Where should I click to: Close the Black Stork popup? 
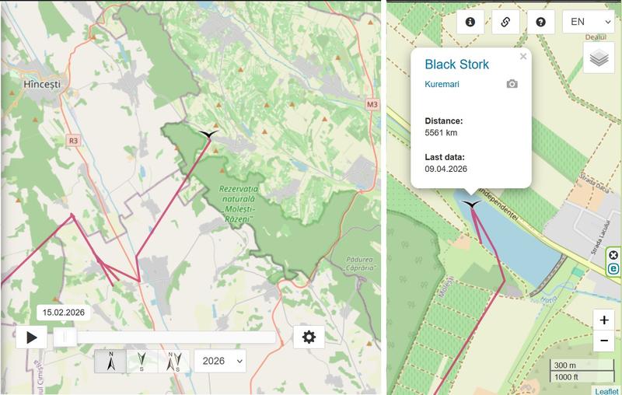pos(523,56)
